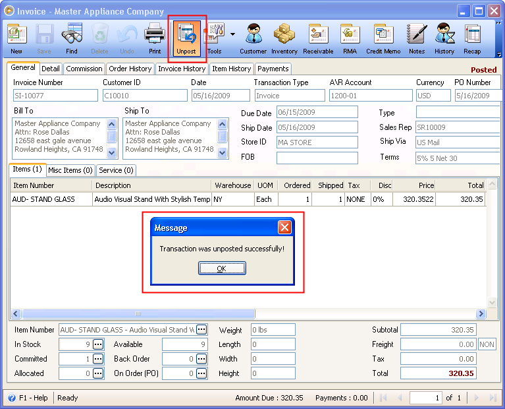Click the Delete recycle bin icon
This screenshot has height=409, width=505.
pyautogui.click(x=99, y=38)
